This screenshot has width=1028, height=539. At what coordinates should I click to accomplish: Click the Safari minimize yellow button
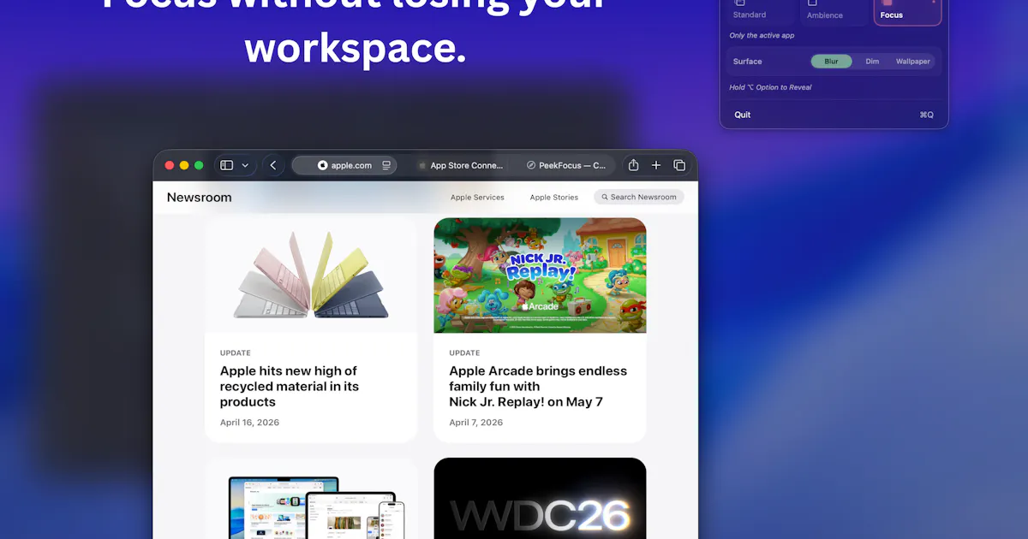[184, 165]
